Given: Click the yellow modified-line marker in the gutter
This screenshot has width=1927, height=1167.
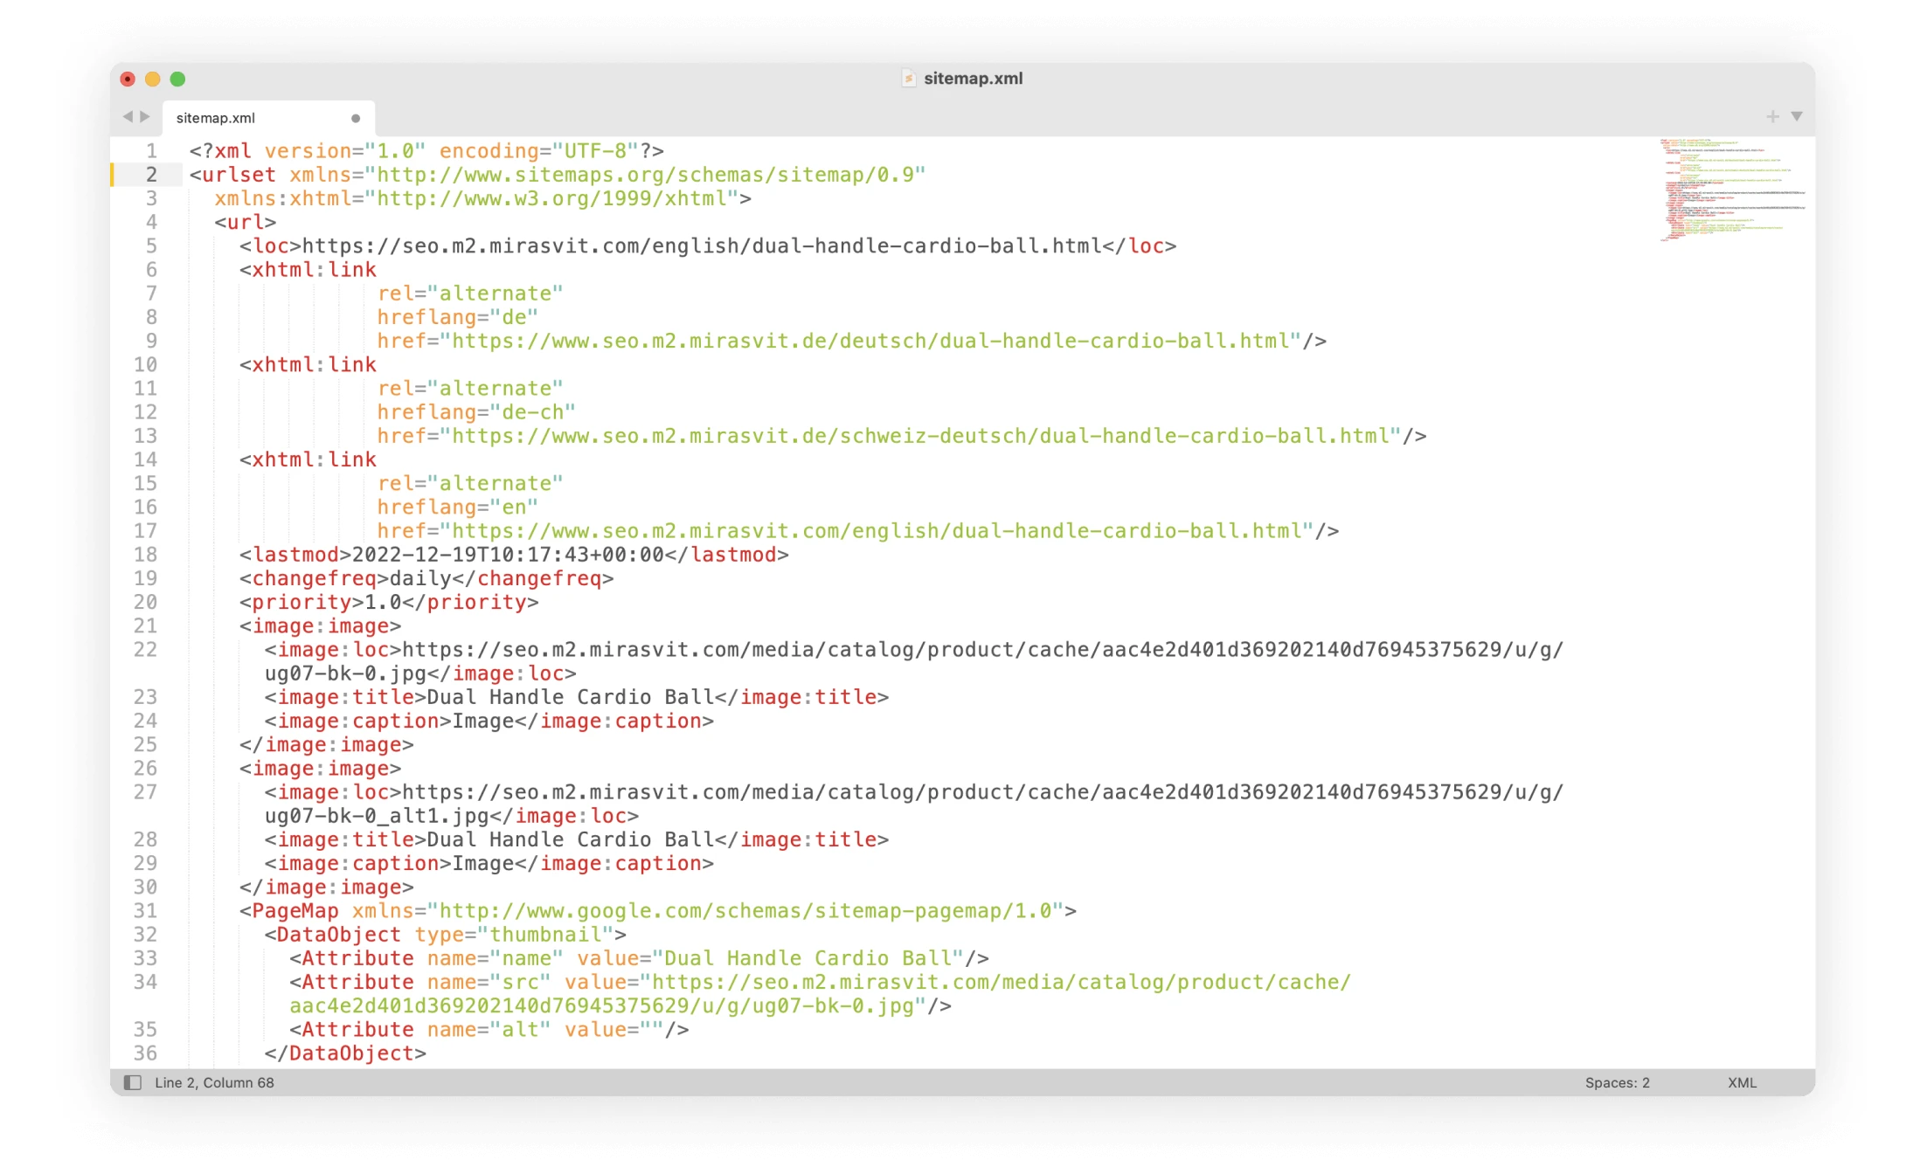Looking at the screenshot, I should [114, 175].
